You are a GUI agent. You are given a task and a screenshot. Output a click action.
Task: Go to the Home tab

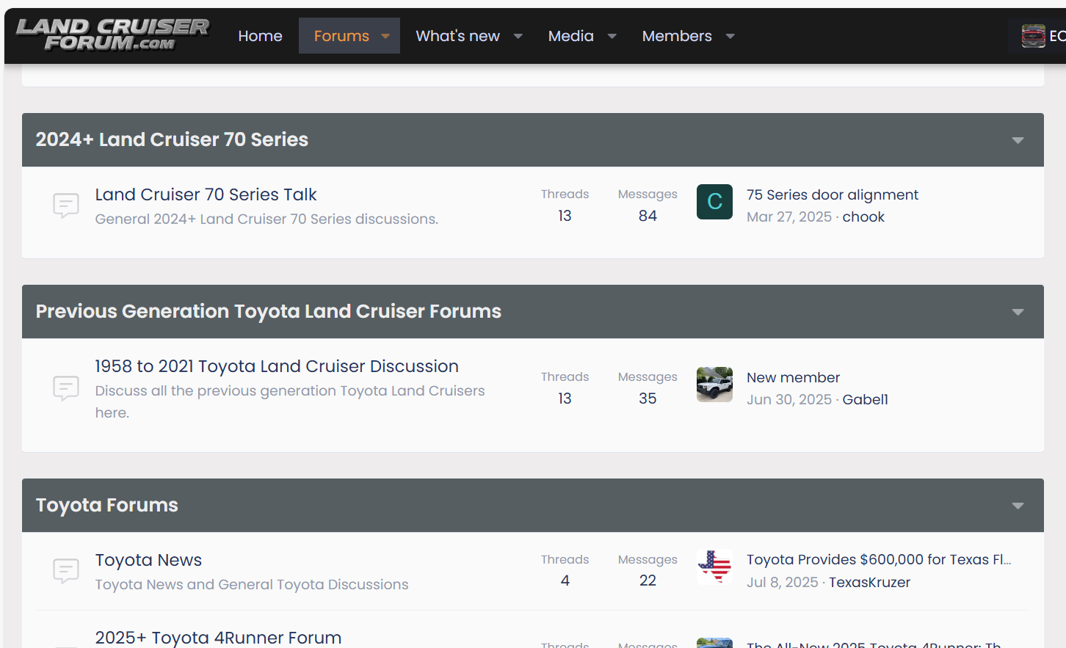coord(260,36)
